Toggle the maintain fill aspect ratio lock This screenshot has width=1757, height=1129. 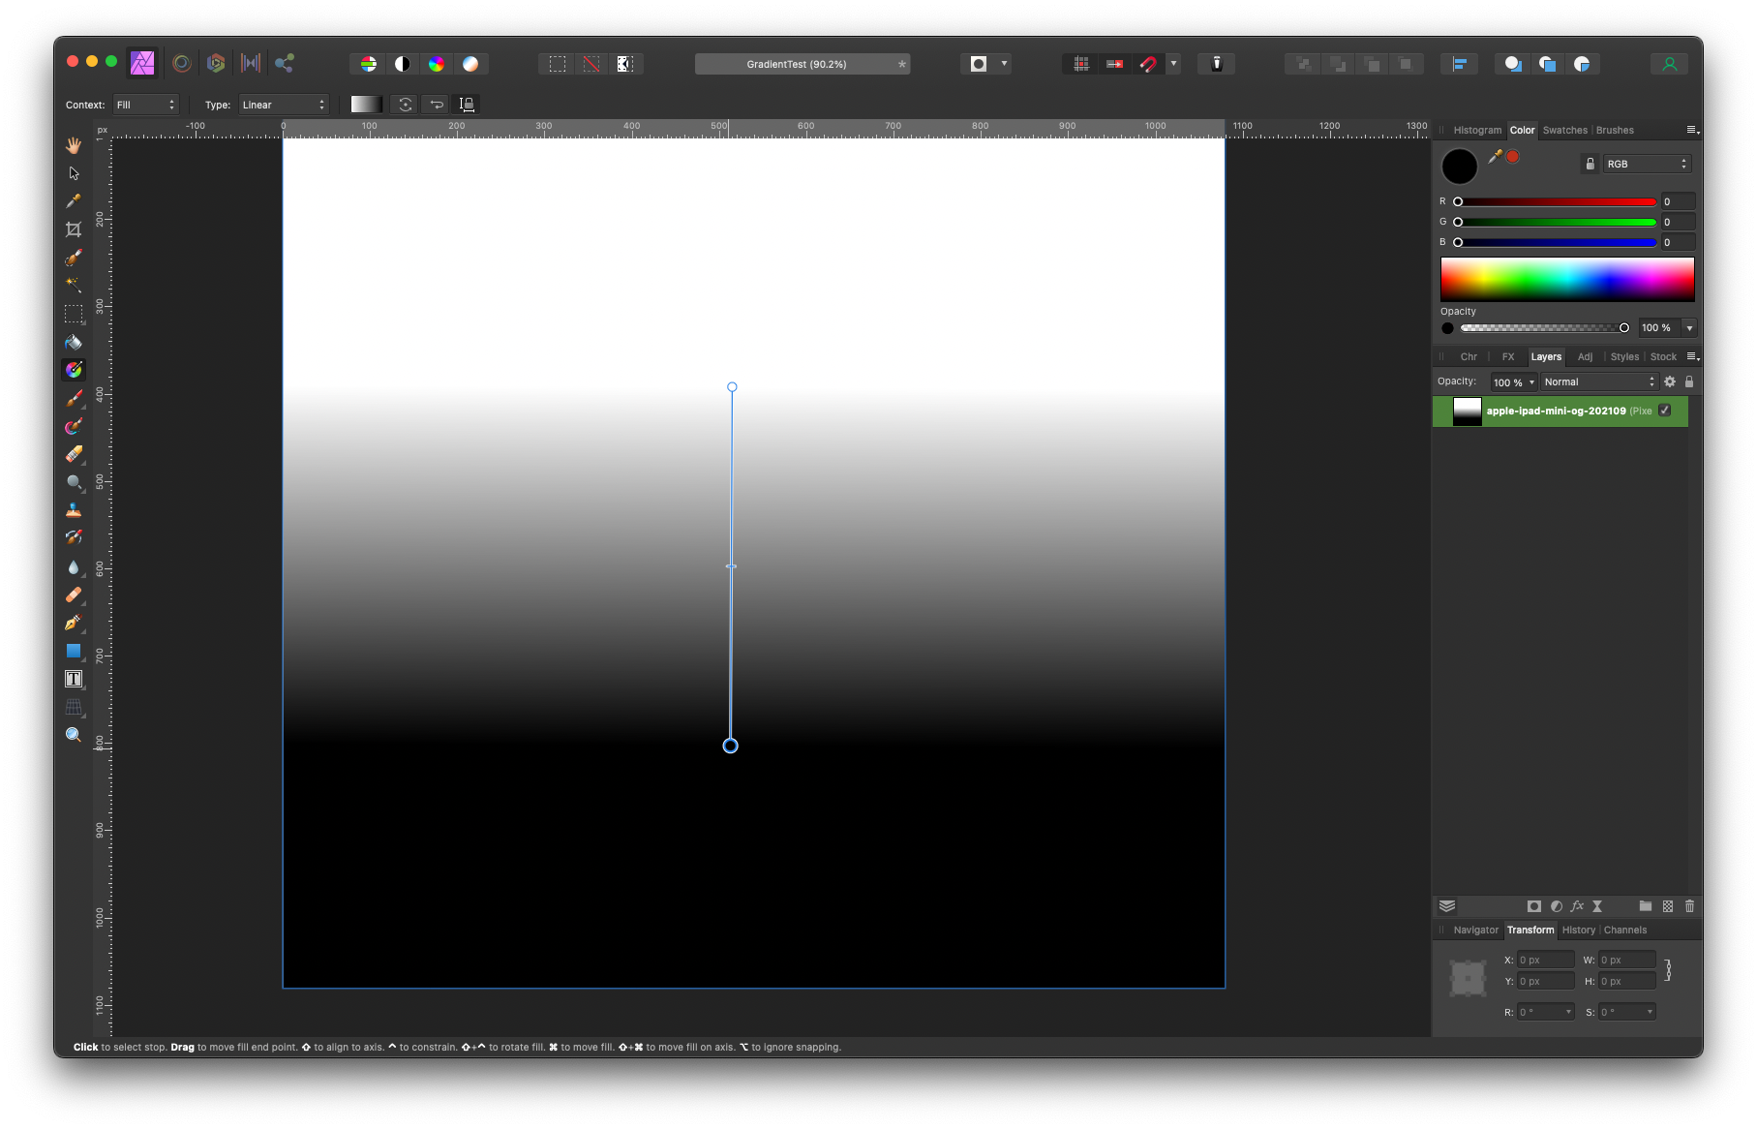tap(466, 104)
